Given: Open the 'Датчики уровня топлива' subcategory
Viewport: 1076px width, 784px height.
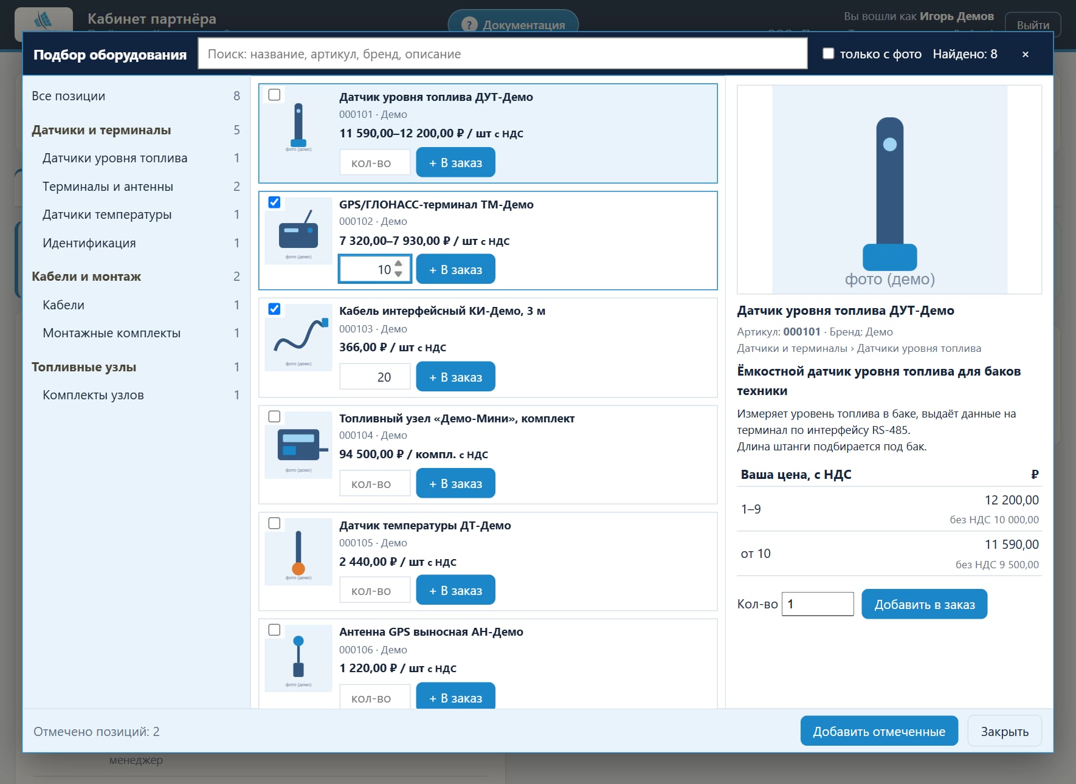Looking at the screenshot, I should point(136,158).
